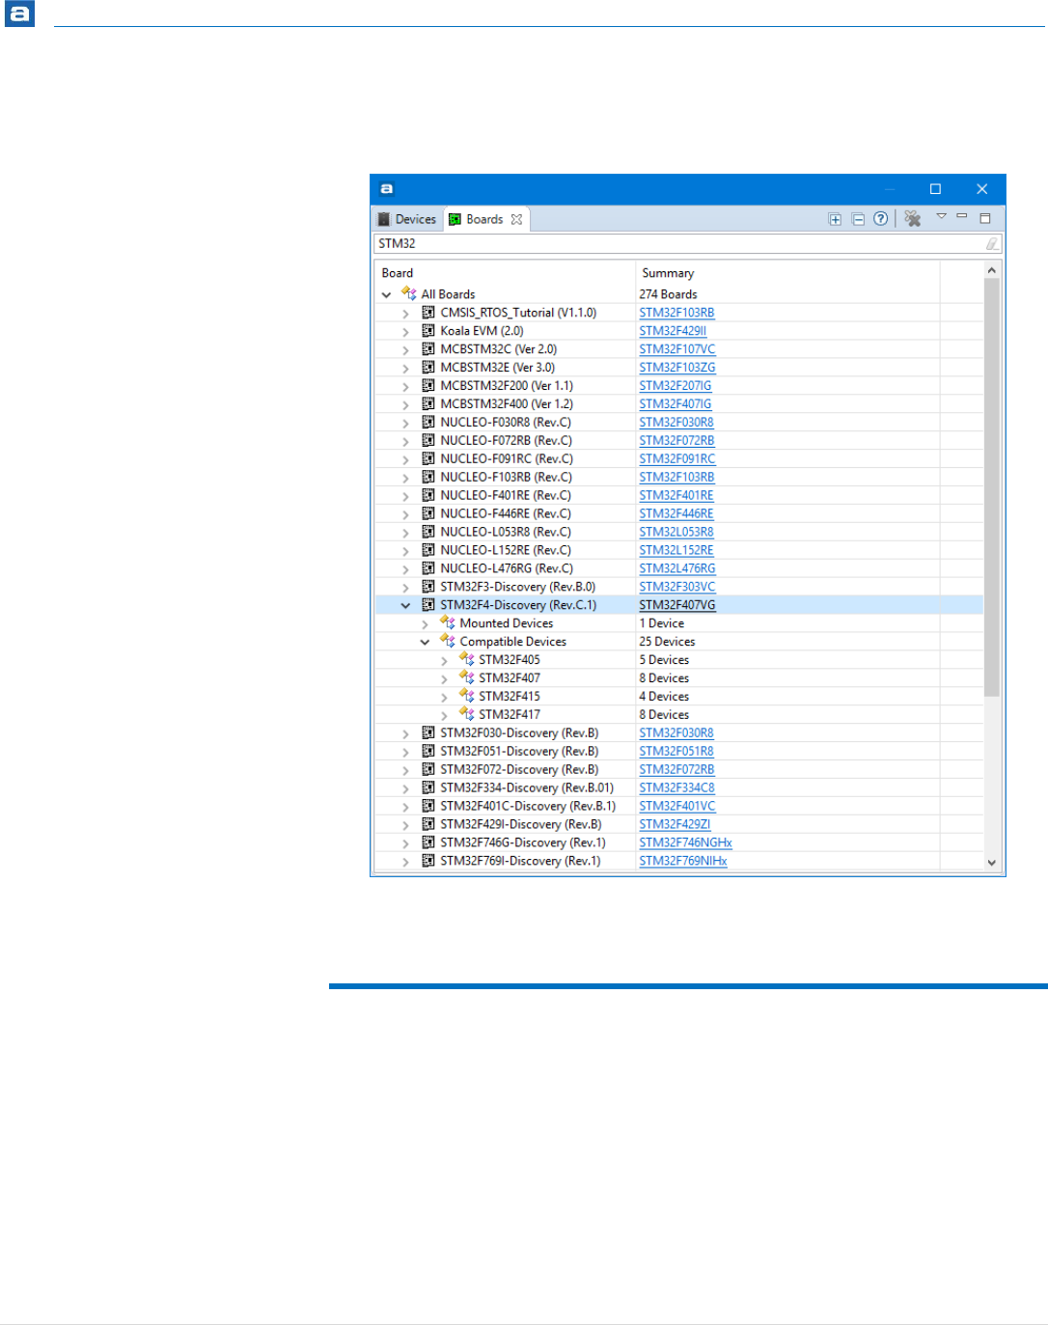This screenshot has height=1325, width=1048.
Task: Open the STM32F769NIHx device link
Action: point(683,861)
